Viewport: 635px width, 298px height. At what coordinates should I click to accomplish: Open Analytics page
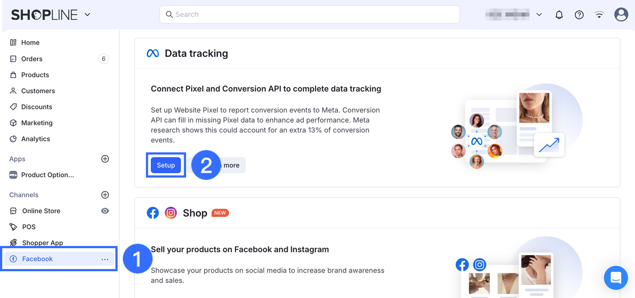pyautogui.click(x=35, y=139)
